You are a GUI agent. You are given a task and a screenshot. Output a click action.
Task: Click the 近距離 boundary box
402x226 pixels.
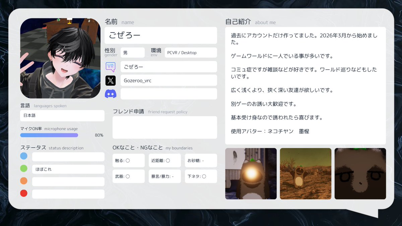point(165,160)
